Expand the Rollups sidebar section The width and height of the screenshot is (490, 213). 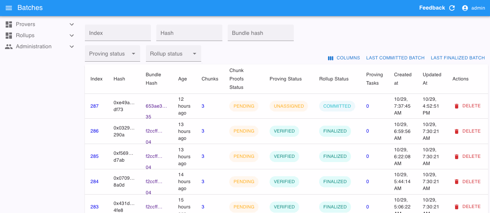pos(71,36)
